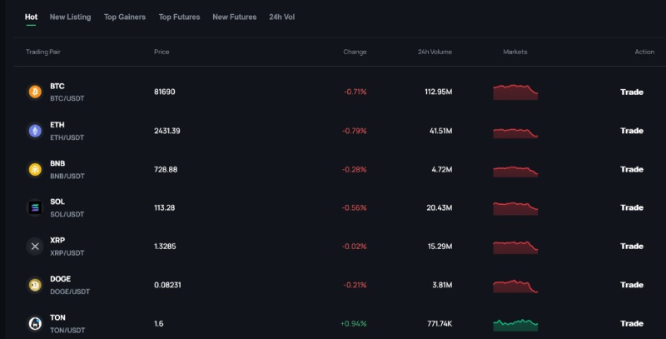The width and height of the screenshot is (666, 339).
Task: Click the BNB coin icon
Action: (35, 170)
